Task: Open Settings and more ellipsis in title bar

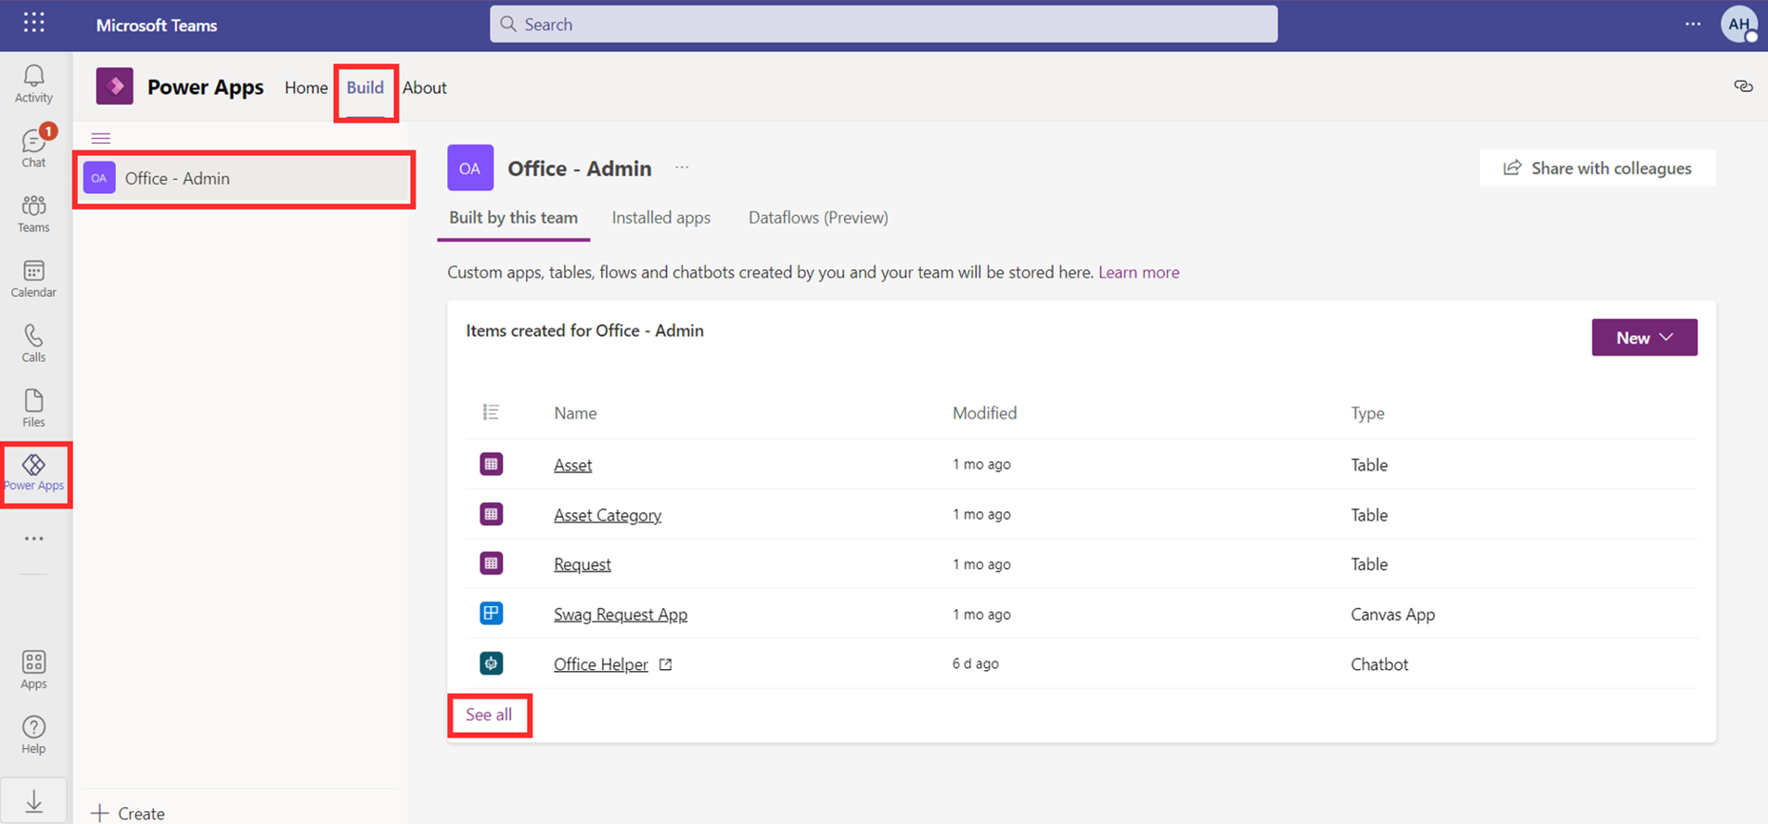Action: pyautogui.click(x=1693, y=24)
